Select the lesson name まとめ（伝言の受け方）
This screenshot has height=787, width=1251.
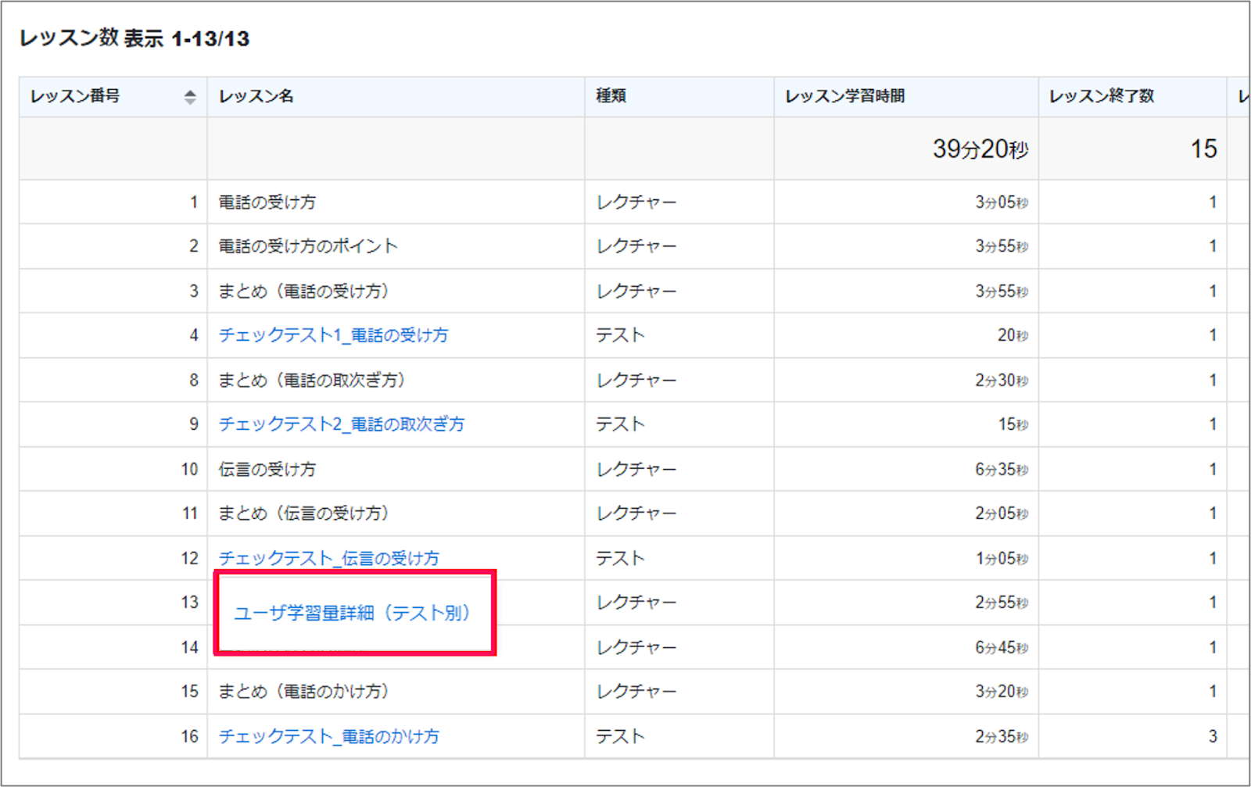click(303, 513)
